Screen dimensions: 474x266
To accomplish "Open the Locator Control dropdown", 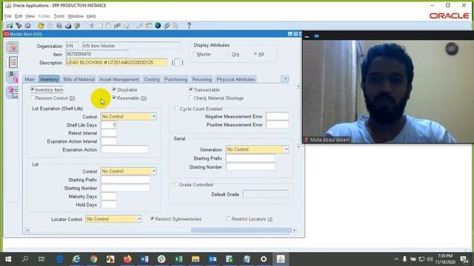I will pyautogui.click(x=139, y=219).
